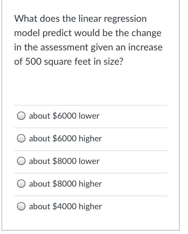The width and height of the screenshot is (188, 234).
Task: Select the "about $6000 lower" radio button
Action: tap(21, 116)
